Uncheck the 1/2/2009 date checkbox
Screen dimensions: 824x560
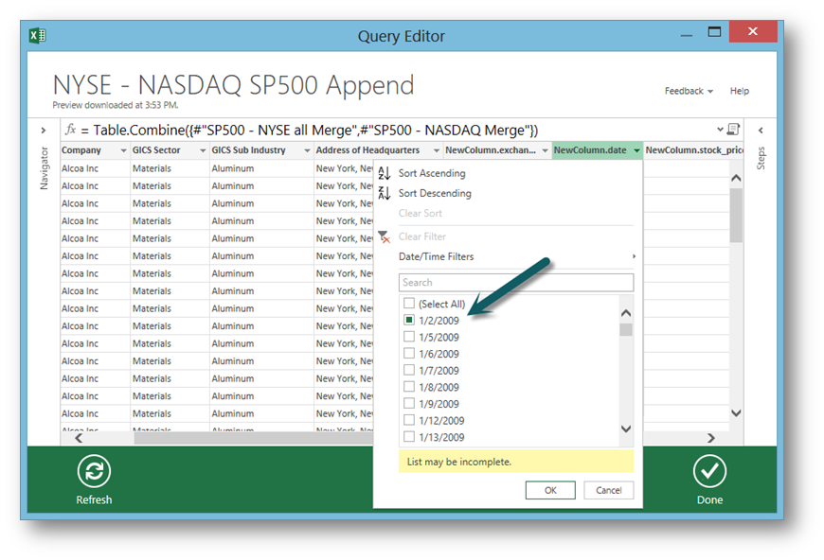[409, 320]
